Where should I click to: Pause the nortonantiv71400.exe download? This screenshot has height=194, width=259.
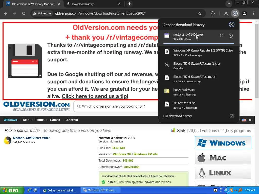(x=222, y=36)
